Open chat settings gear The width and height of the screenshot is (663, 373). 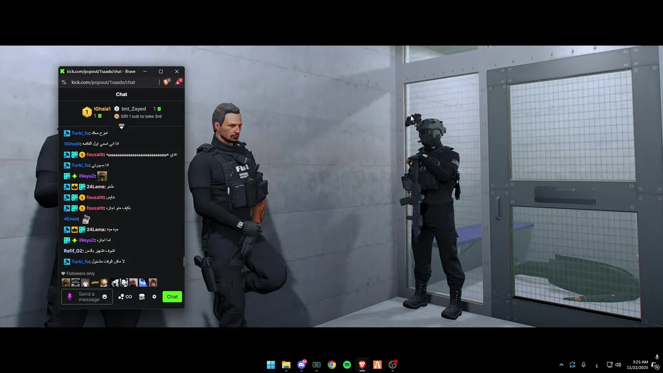[x=154, y=297]
